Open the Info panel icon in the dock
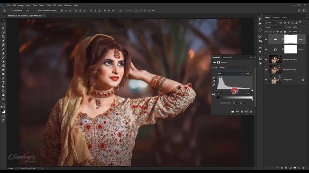Viewport: 309px width, 173px height. 260,30
